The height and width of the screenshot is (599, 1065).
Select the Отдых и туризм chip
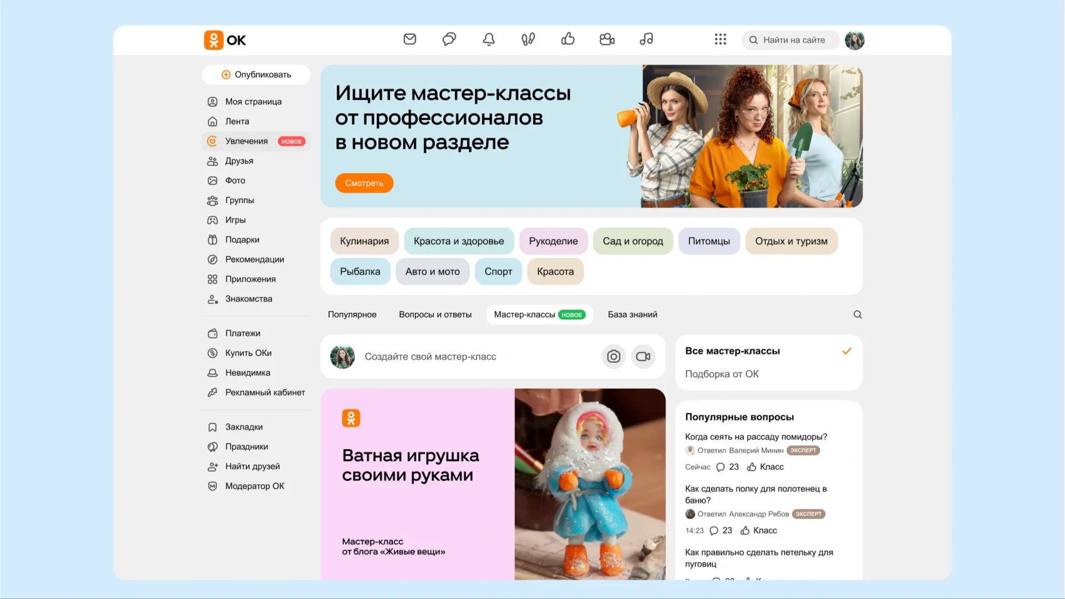(x=791, y=241)
